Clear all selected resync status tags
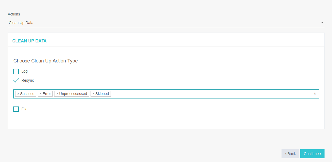 (x=315, y=94)
